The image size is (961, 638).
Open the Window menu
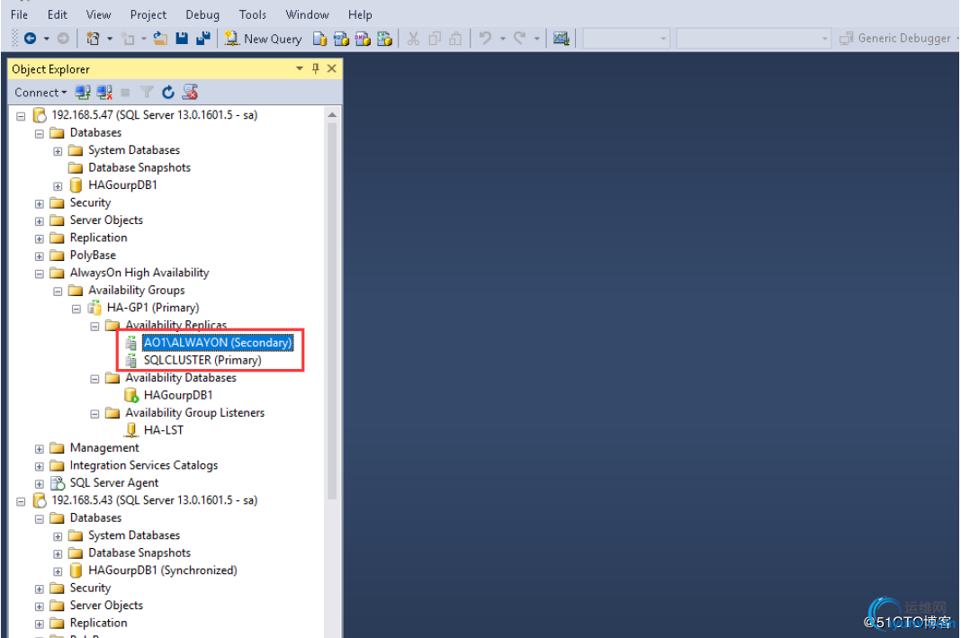pos(307,14)
